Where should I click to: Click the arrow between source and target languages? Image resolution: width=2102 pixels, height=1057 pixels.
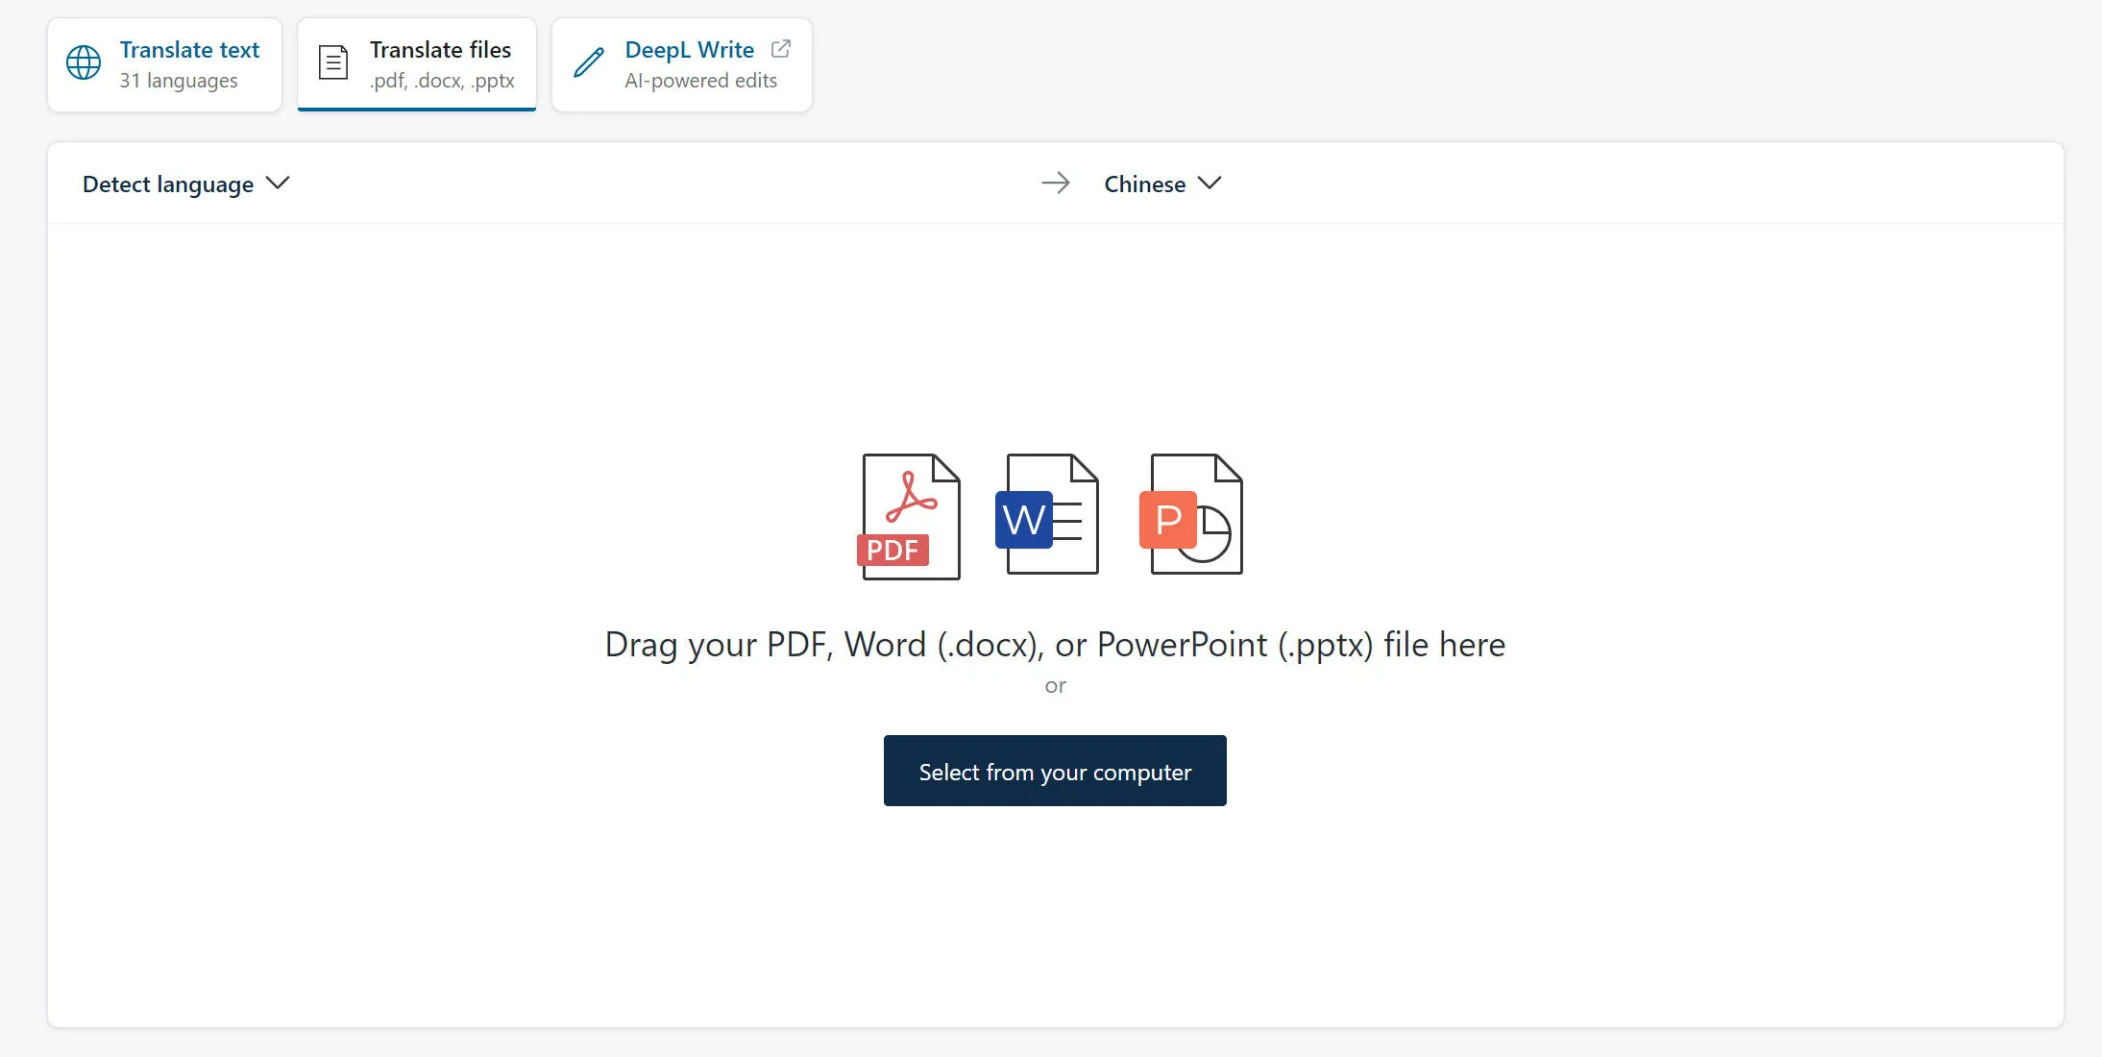(x=1056, y=184)
